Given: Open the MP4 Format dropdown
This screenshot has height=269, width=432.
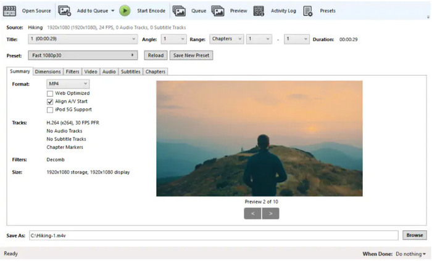Looking at the screenshot, I should (x=68, y=84).
